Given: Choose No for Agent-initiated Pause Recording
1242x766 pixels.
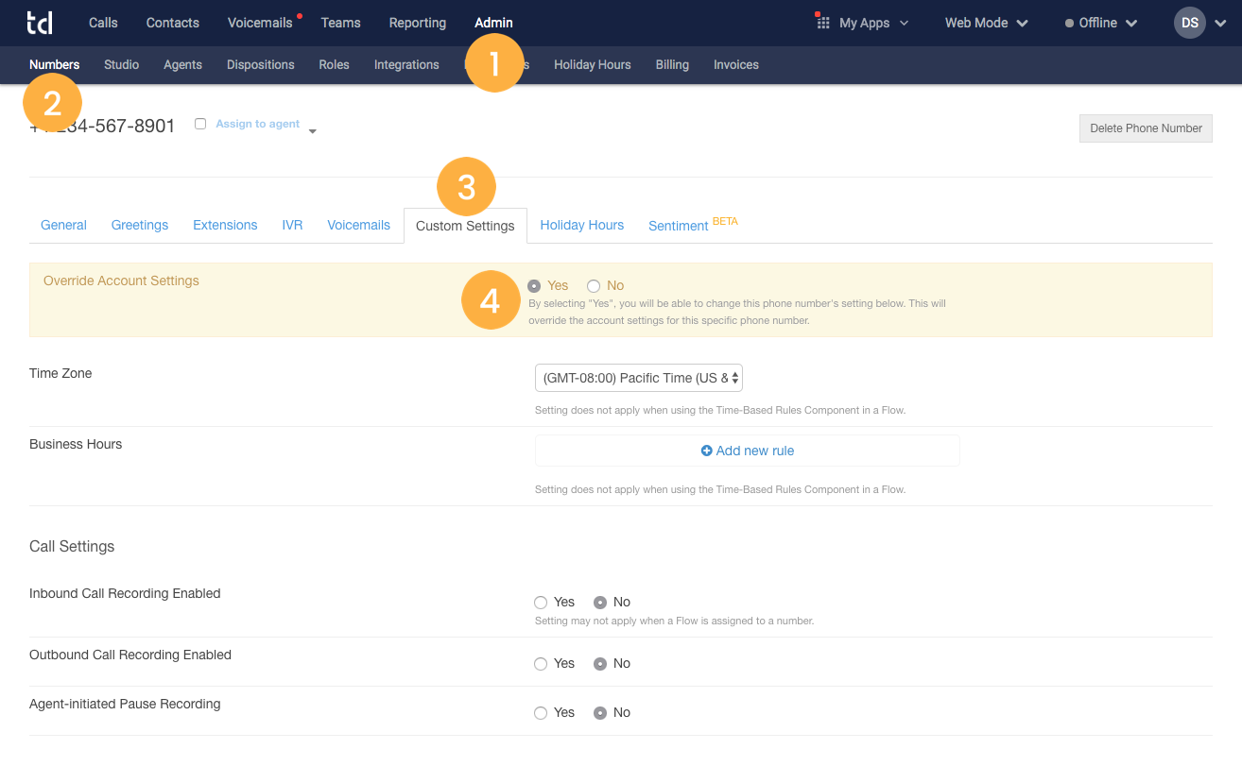Looking at the screenshot, I should [x=600, y=713].
